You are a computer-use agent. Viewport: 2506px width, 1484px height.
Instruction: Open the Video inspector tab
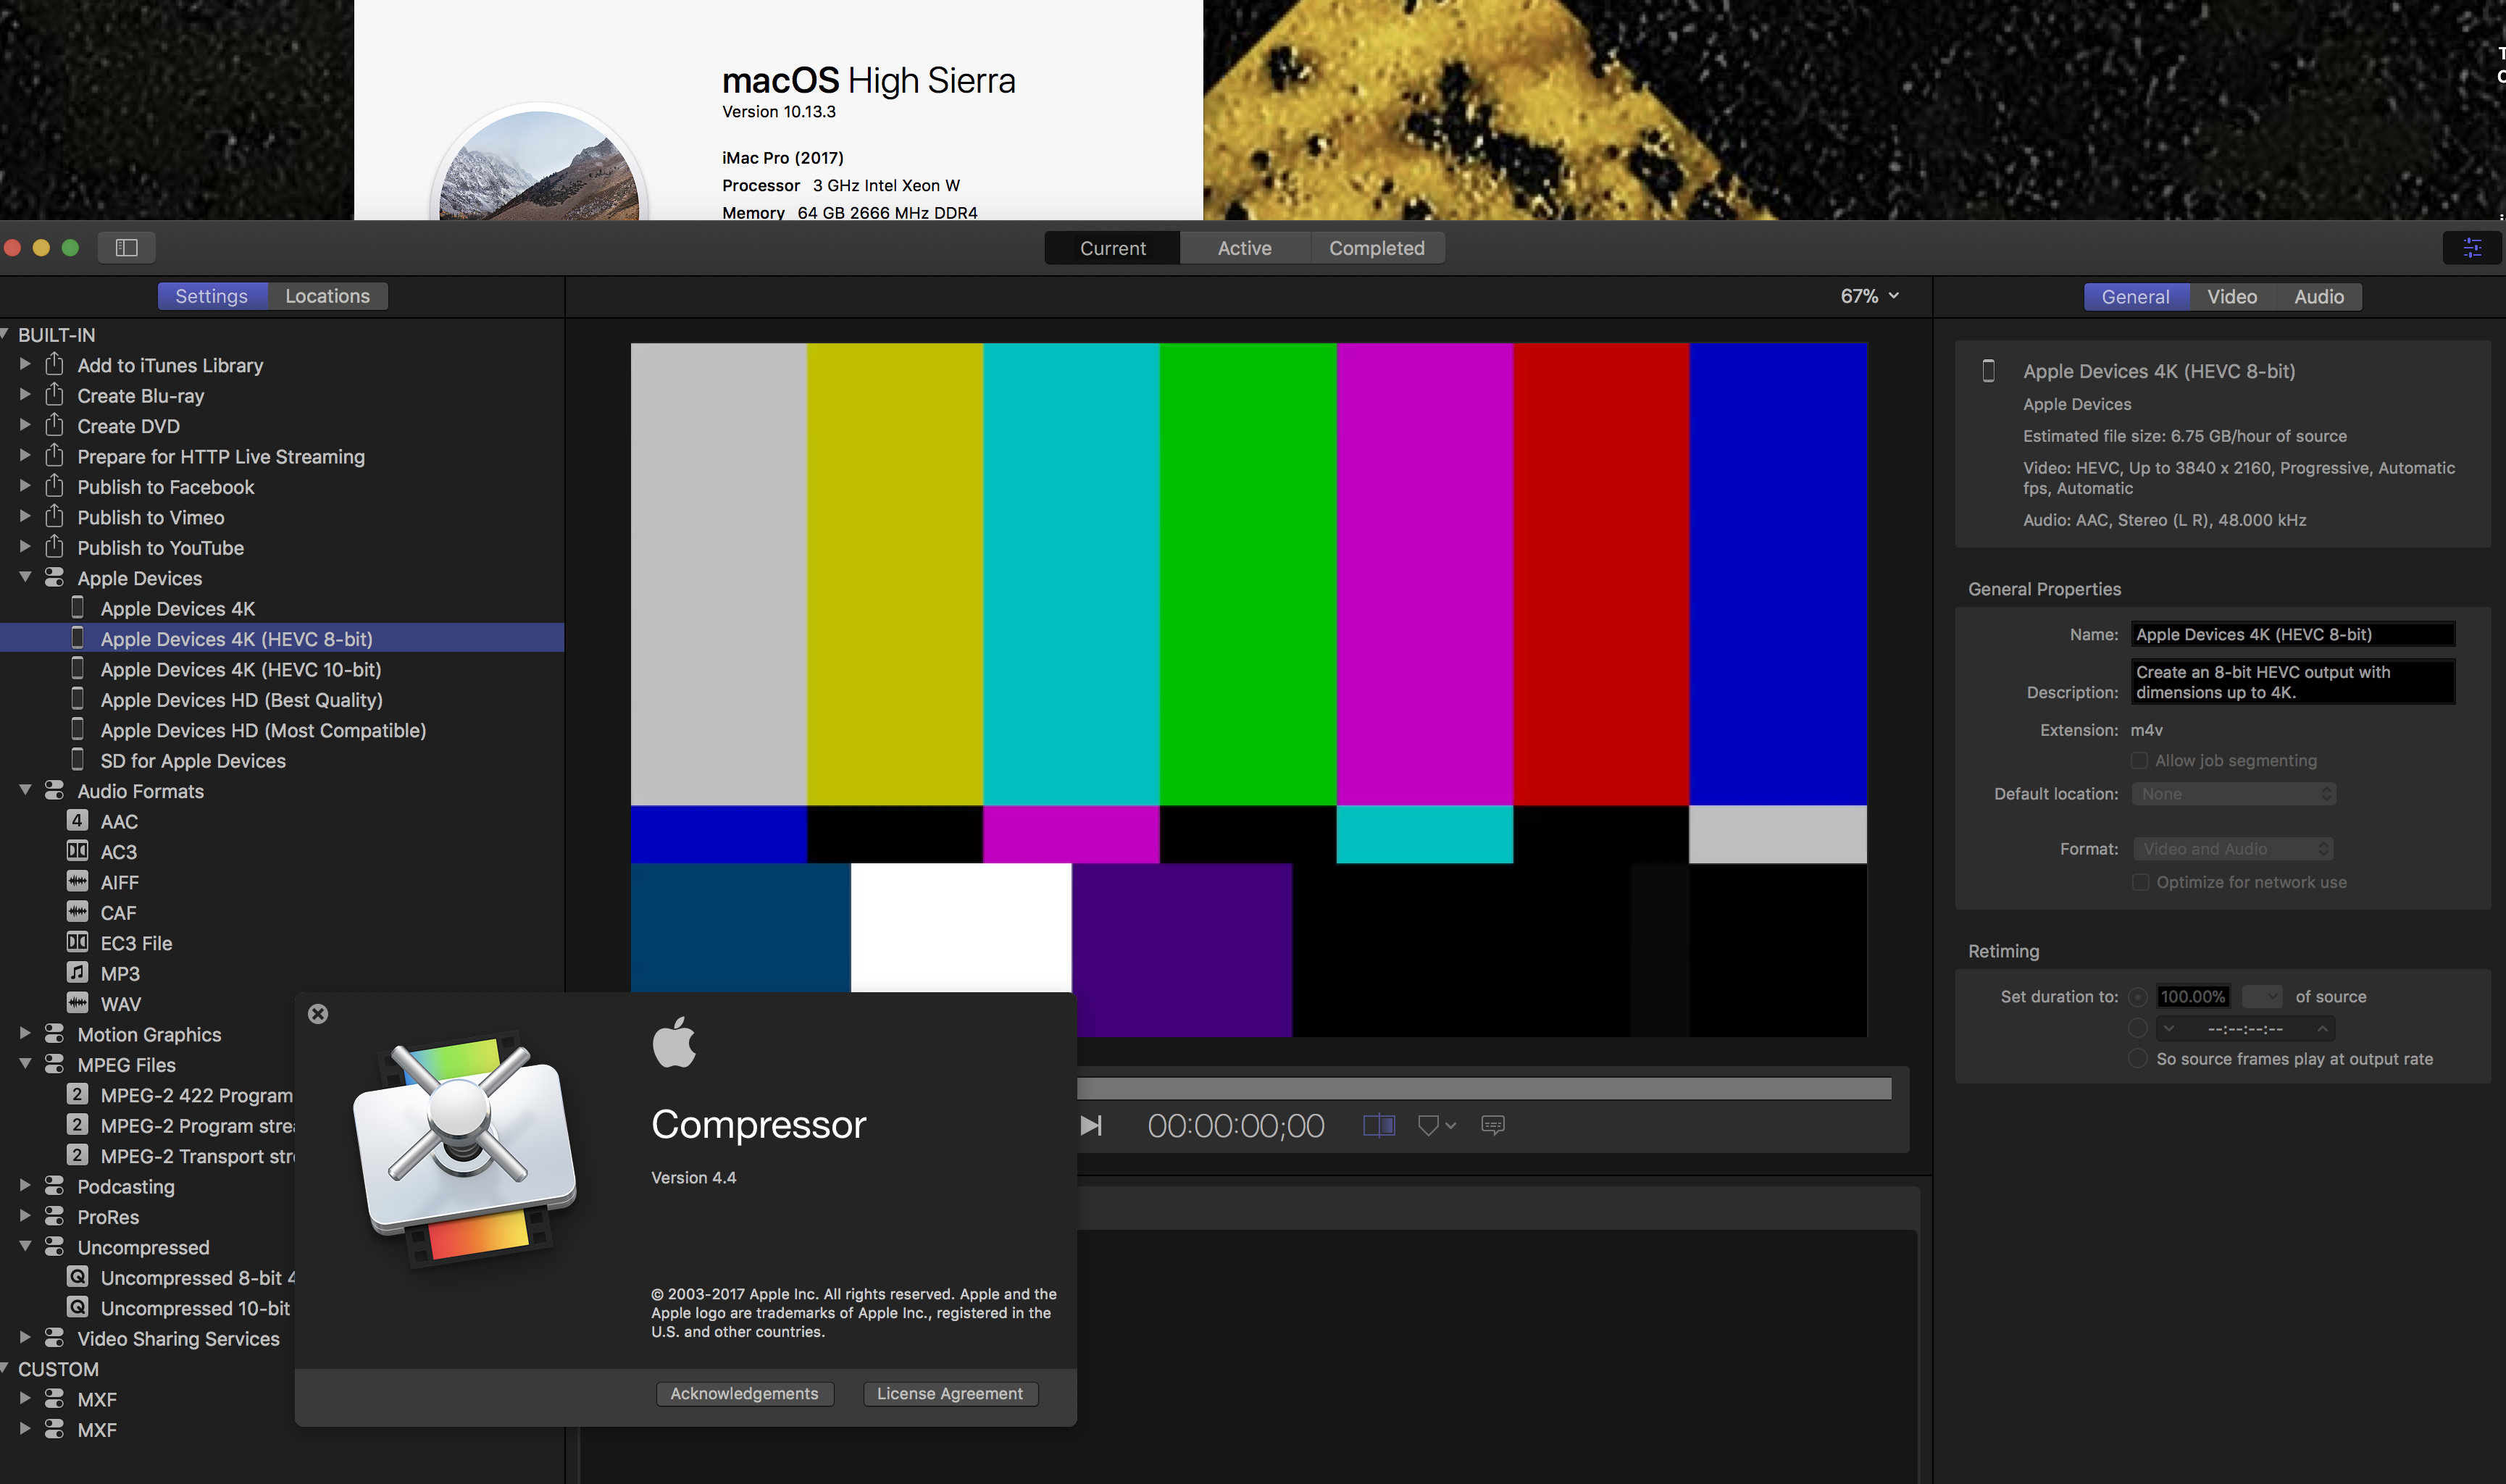[2231, 297]
